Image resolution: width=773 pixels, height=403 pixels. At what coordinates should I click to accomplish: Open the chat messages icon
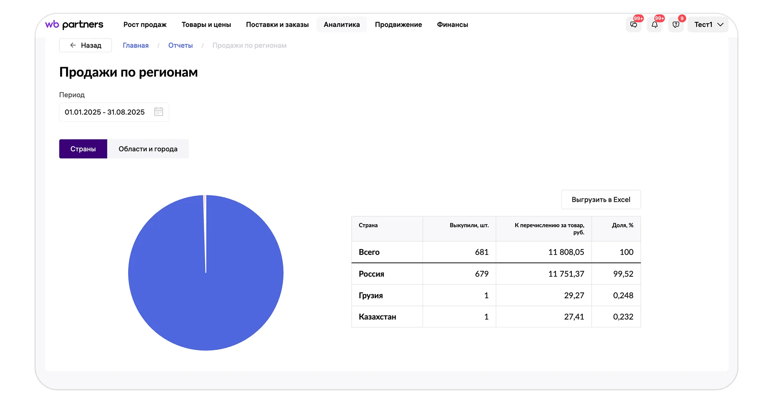(633, 25)
